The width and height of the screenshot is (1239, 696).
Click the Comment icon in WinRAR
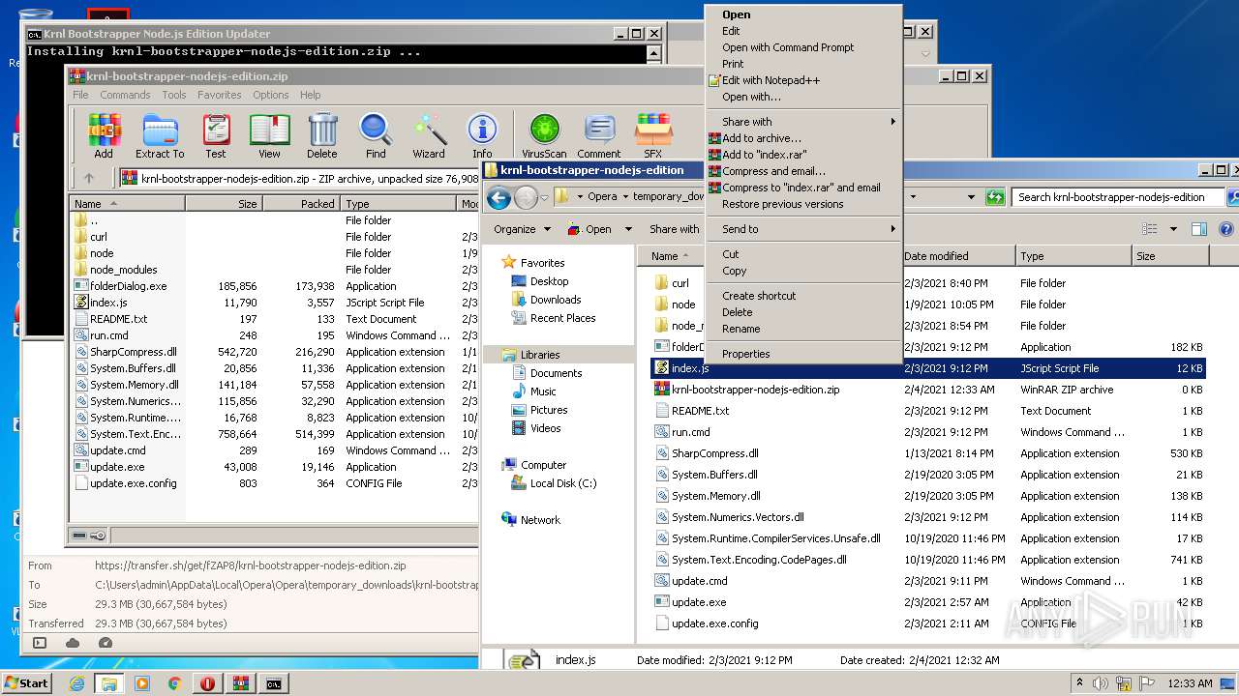point(599,135)
